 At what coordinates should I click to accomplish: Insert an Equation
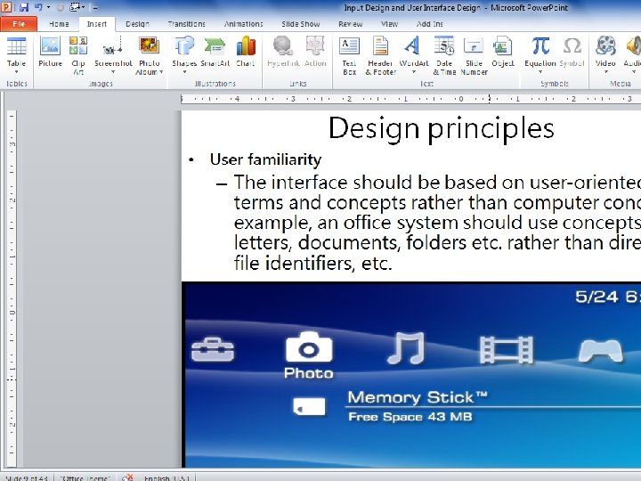(x=540, y=51)
